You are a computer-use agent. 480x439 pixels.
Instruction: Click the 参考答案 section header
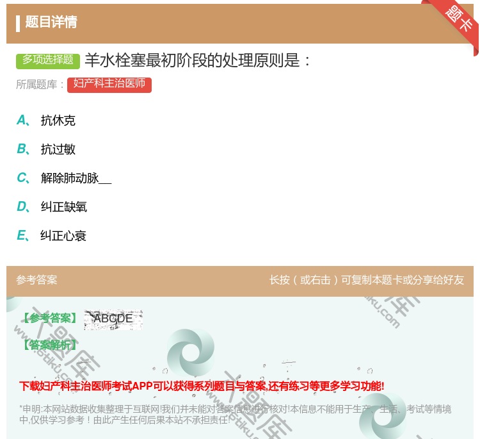click(x=36, y=280)
